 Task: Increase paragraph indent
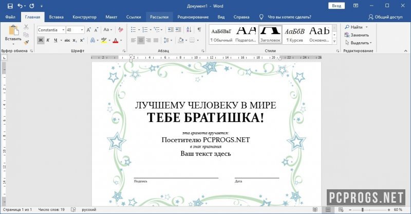(178, 30)
